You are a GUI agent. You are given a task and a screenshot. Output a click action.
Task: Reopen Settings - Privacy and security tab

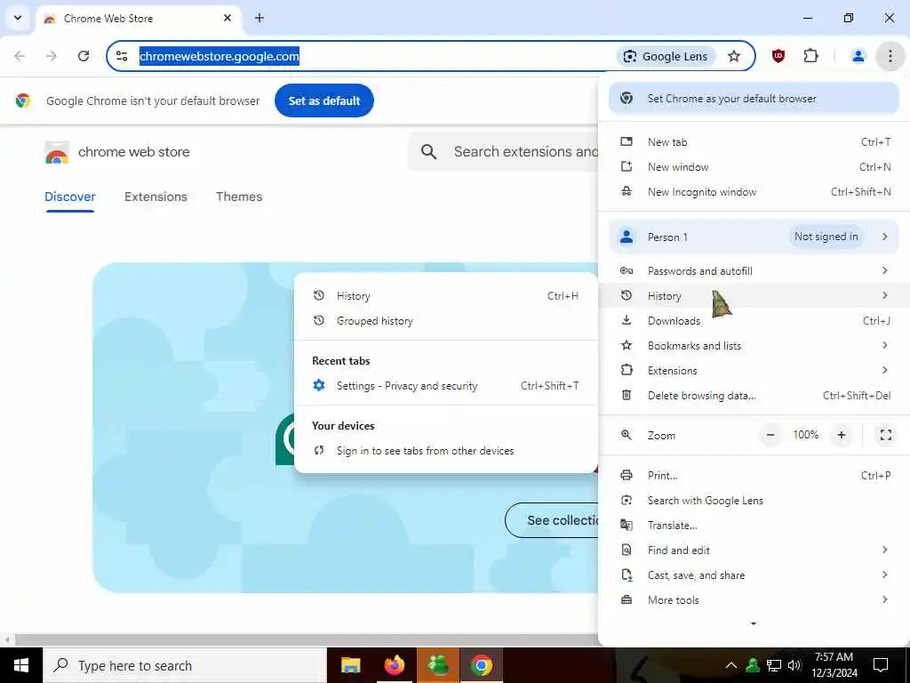446,386
